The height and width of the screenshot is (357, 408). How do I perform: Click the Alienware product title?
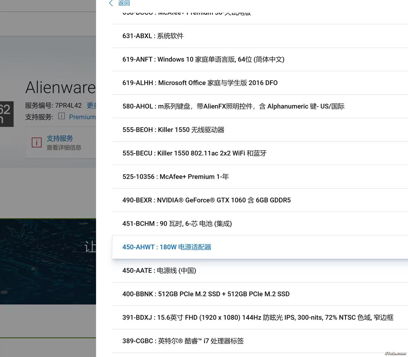61,87
